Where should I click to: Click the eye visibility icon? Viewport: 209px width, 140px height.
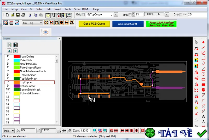click(x=45, y=32)
